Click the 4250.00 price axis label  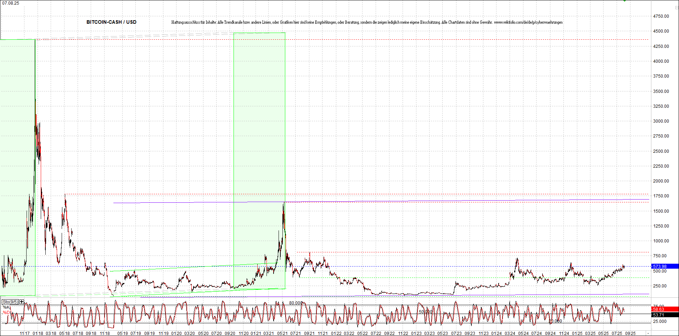(661, 46)
